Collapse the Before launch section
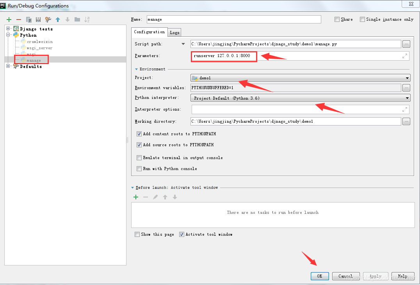Viewport: 420px width, 285px height. pyautogui.click(x=133, y=188)
